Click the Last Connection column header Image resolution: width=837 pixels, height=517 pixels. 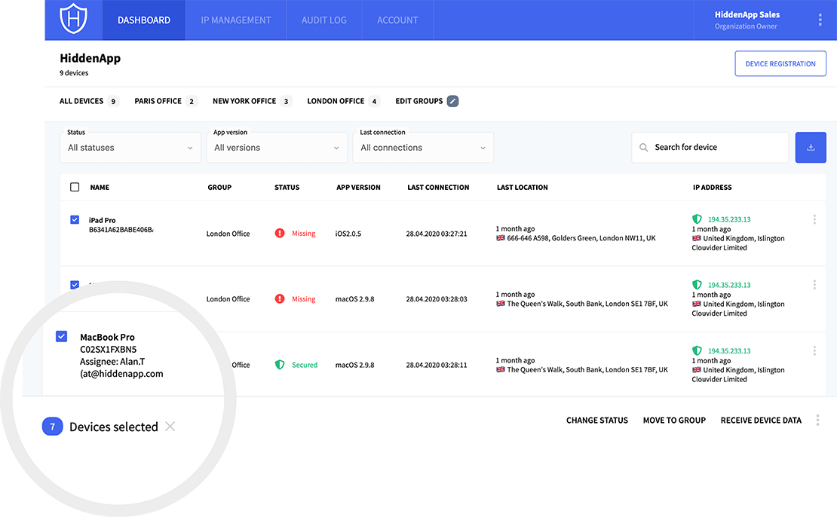(438, 187)
